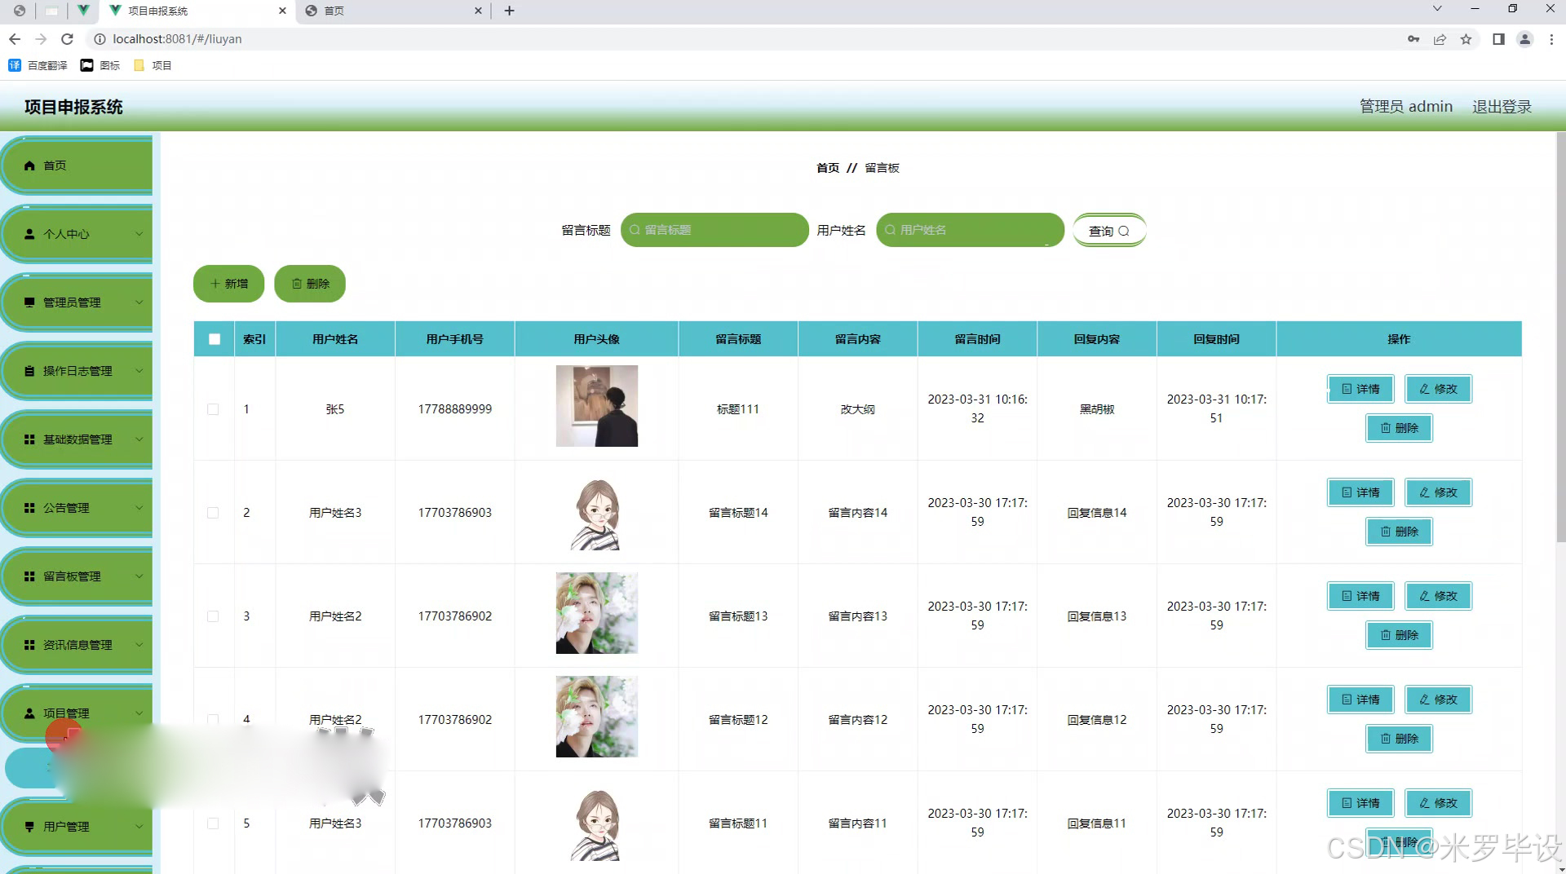Viewport: 1566px width, 874px height.
Task: Expand the 留言板管理 sidebar menu
Action: click(x=77, y=576)
